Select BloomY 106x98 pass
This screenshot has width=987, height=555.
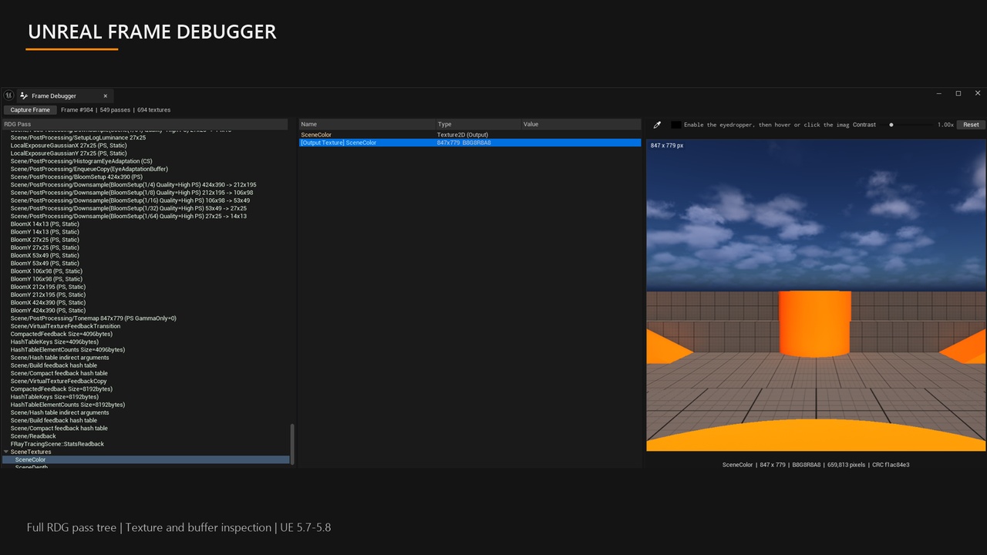(46, 279)
